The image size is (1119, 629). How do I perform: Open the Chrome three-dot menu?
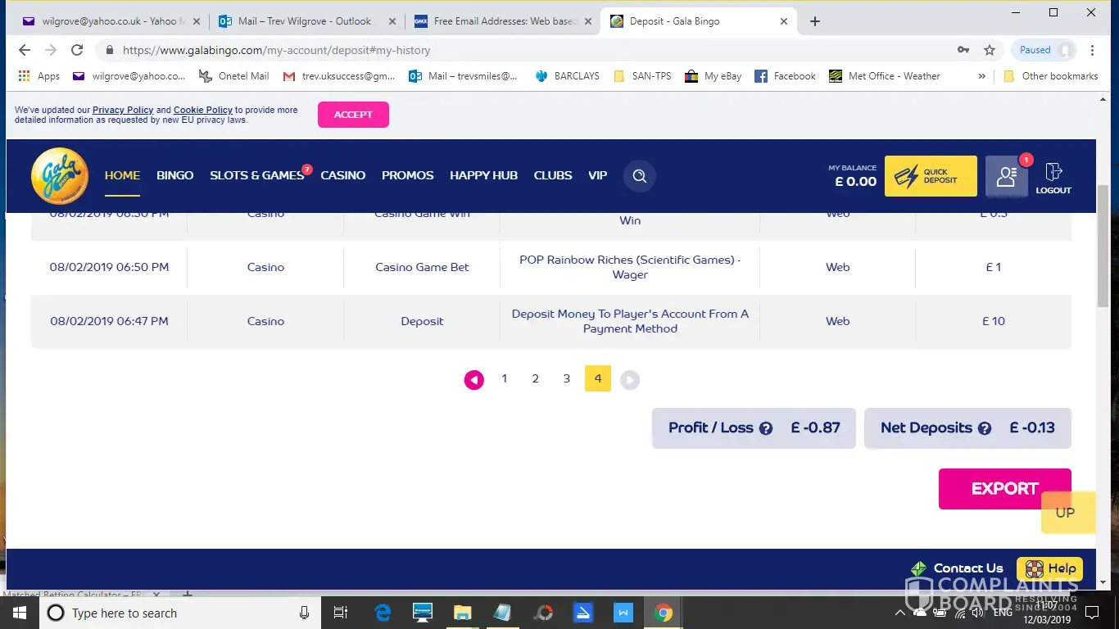tap(1092, 50)
